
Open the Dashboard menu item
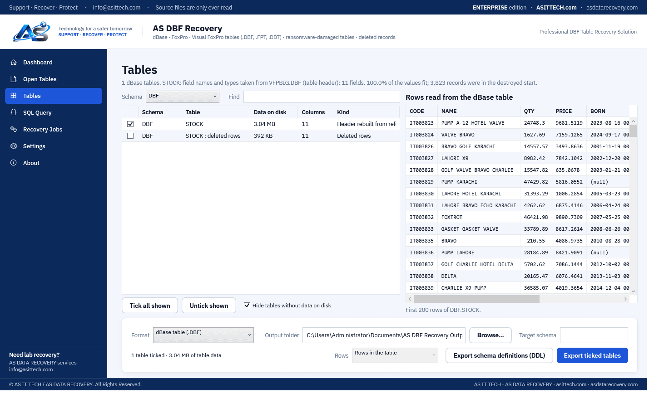pyautogui.click(x=54, y=62)
